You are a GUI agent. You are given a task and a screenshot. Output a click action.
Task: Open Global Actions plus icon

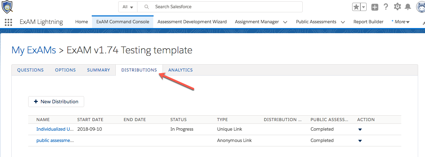click(375, 7)
